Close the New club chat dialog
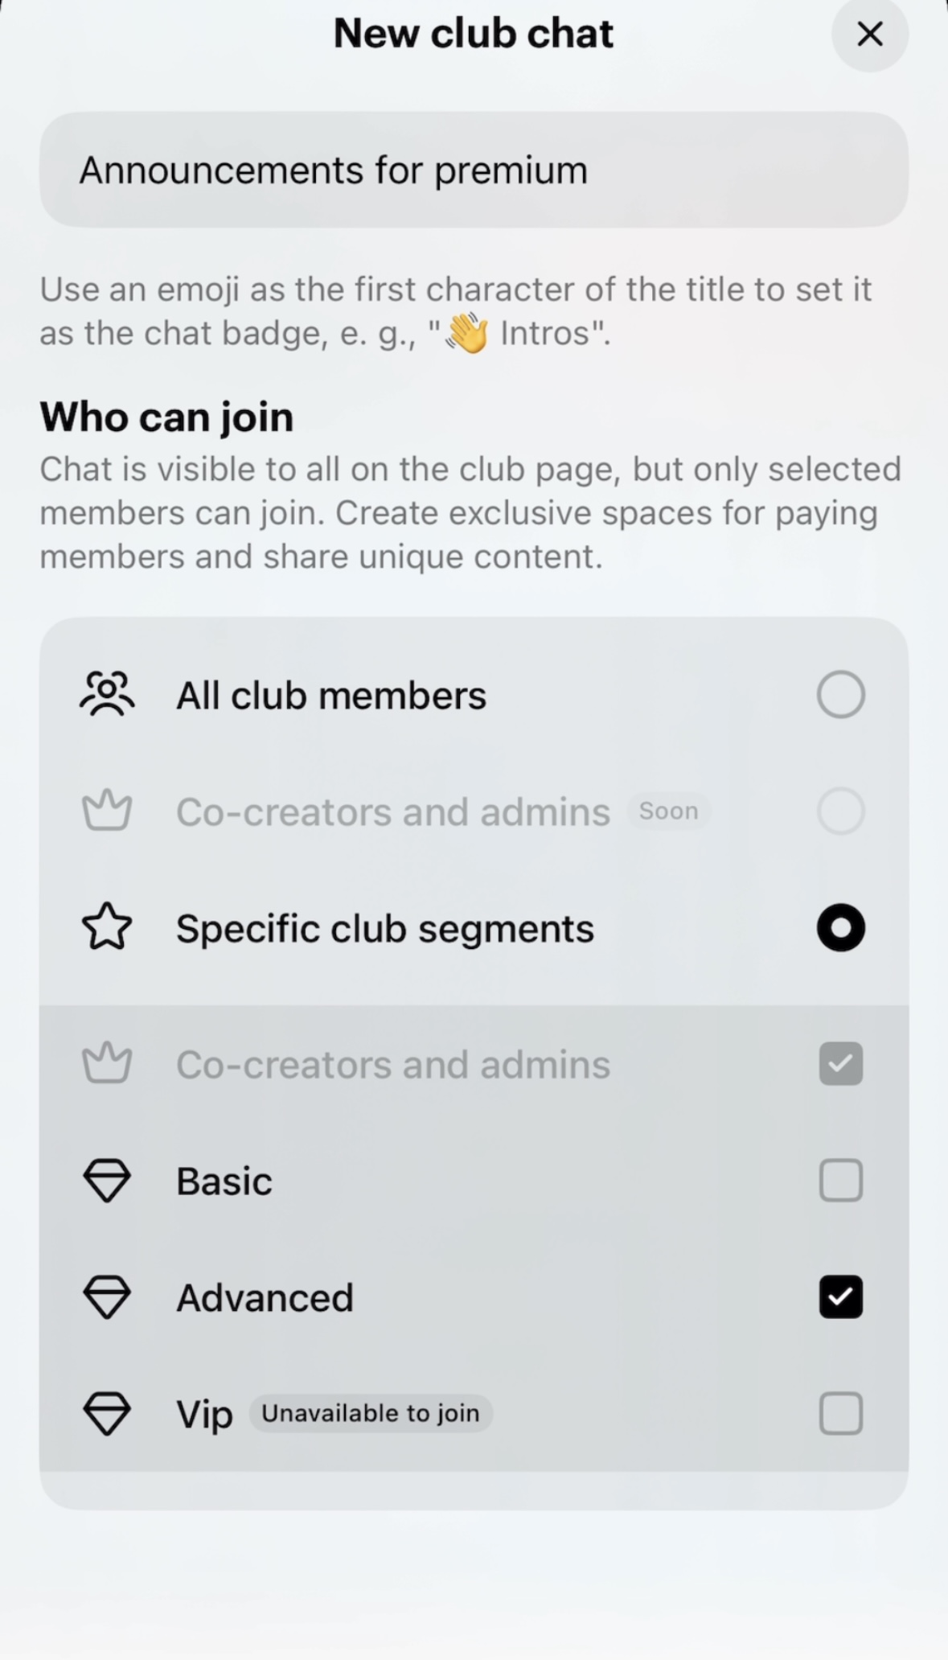This screenshot has height=1660, width=948. [x=870, y=34]
